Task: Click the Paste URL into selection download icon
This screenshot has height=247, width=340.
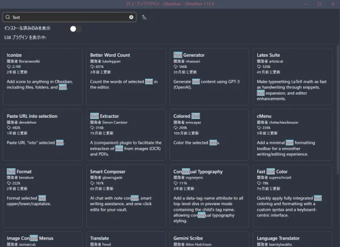Action: (x=8, y=127)
